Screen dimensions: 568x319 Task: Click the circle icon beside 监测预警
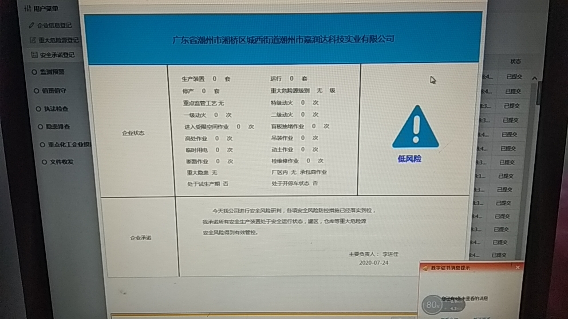point(34,72)
